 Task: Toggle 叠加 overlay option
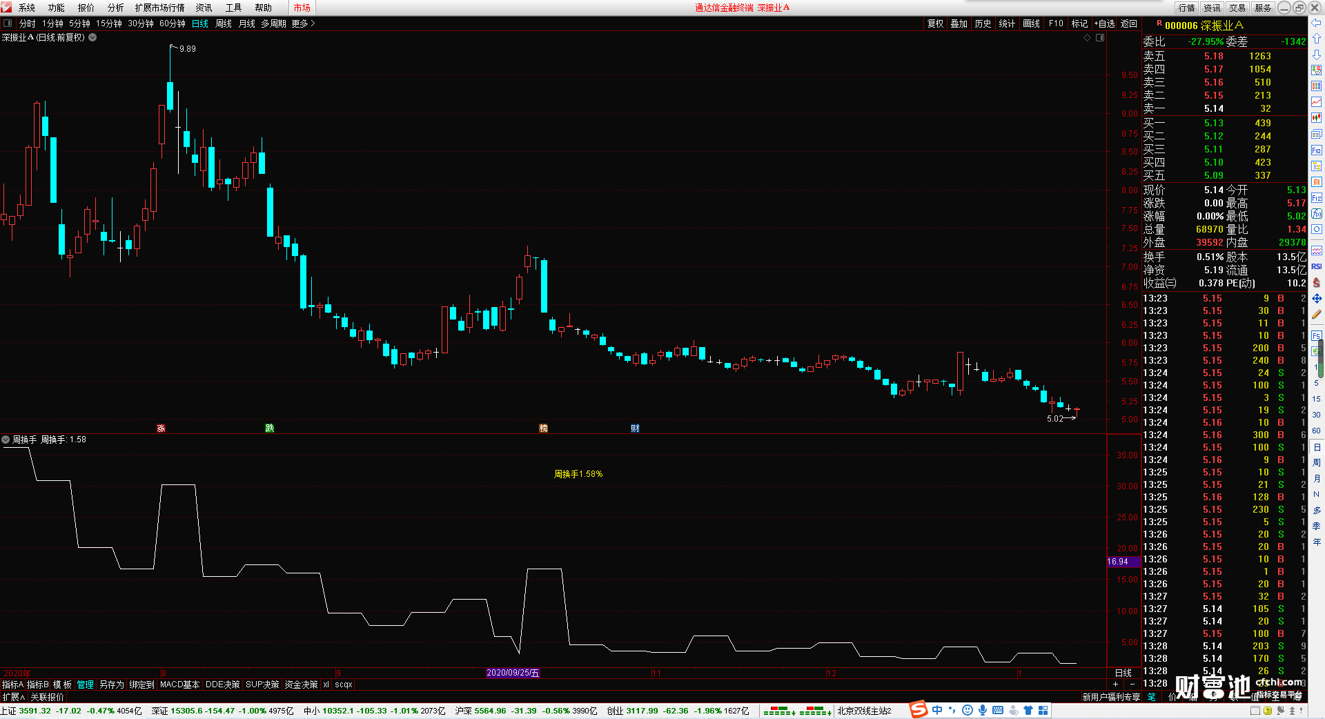click(959, 23)
